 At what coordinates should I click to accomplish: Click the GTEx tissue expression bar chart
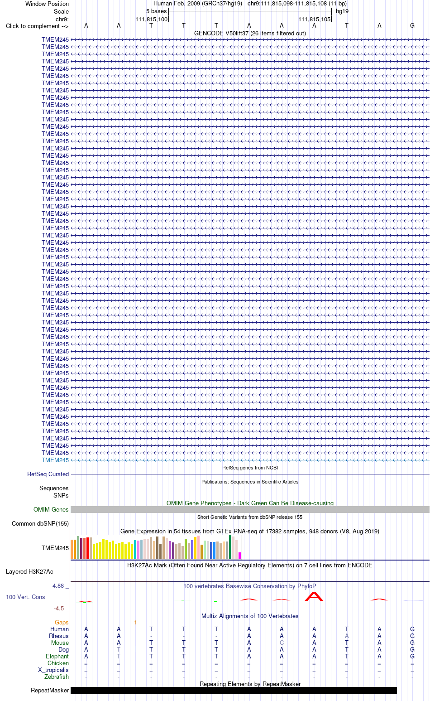pyautogui.click(x=156, y=547)
